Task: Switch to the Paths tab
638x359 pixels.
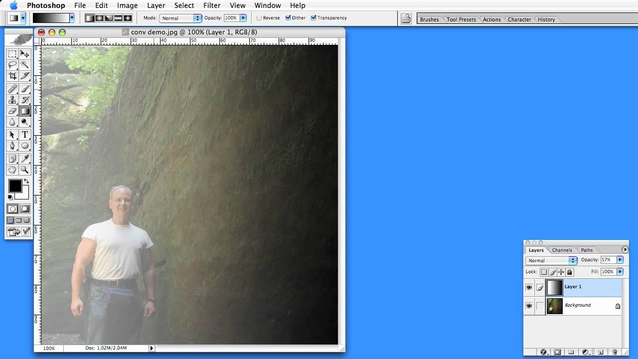Action: [587, 250]
